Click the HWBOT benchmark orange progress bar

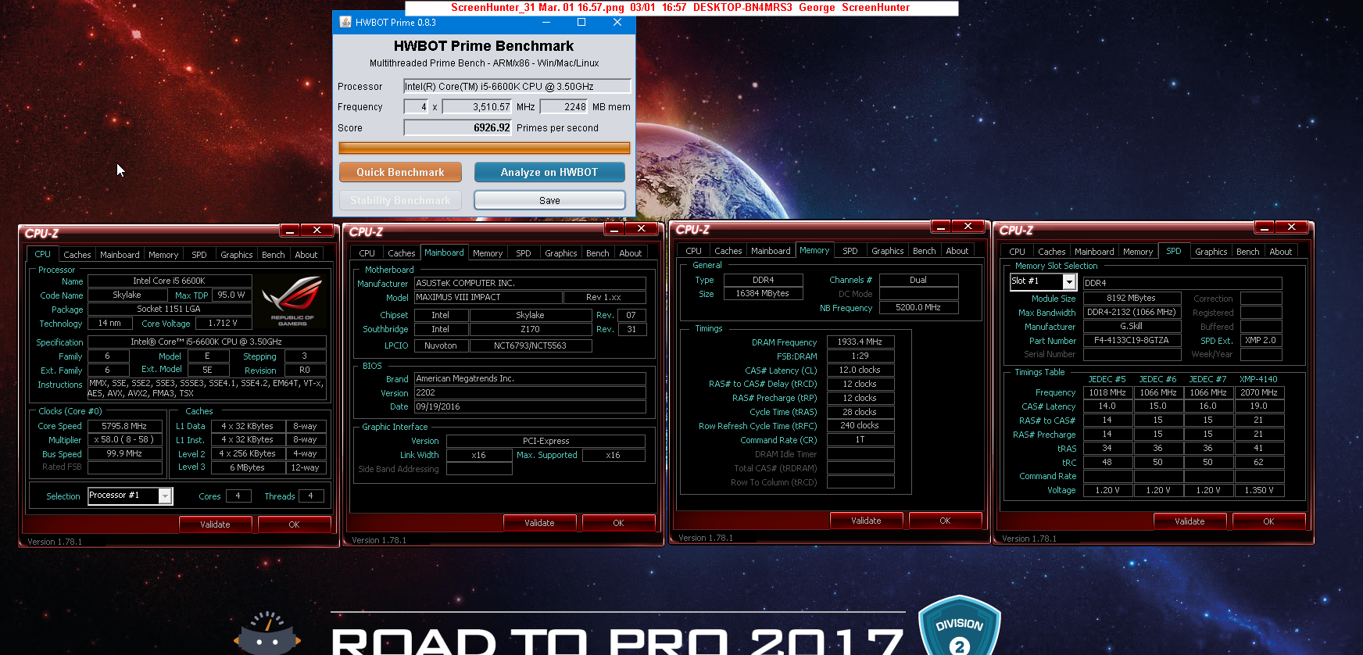tap(485, 148)
